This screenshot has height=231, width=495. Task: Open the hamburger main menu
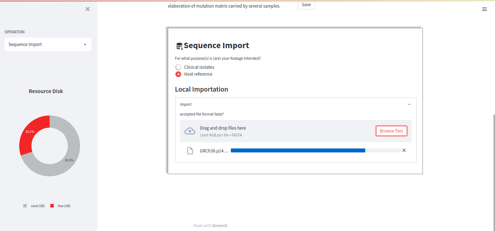pos(484,9)
